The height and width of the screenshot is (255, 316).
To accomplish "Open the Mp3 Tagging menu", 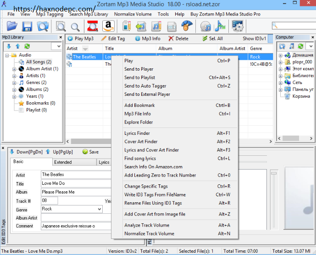I will click(x=50, y=14).
